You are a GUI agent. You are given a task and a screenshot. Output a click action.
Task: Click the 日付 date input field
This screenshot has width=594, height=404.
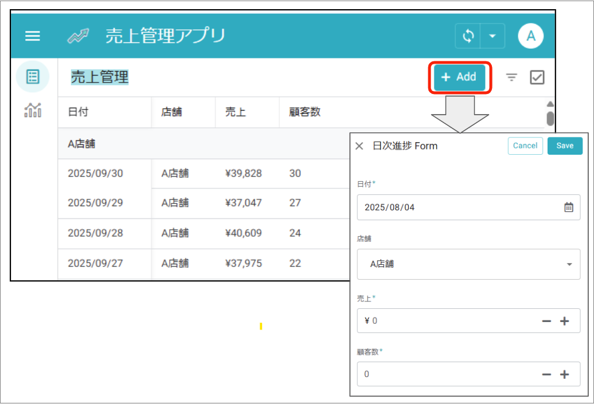coord(468,207)
